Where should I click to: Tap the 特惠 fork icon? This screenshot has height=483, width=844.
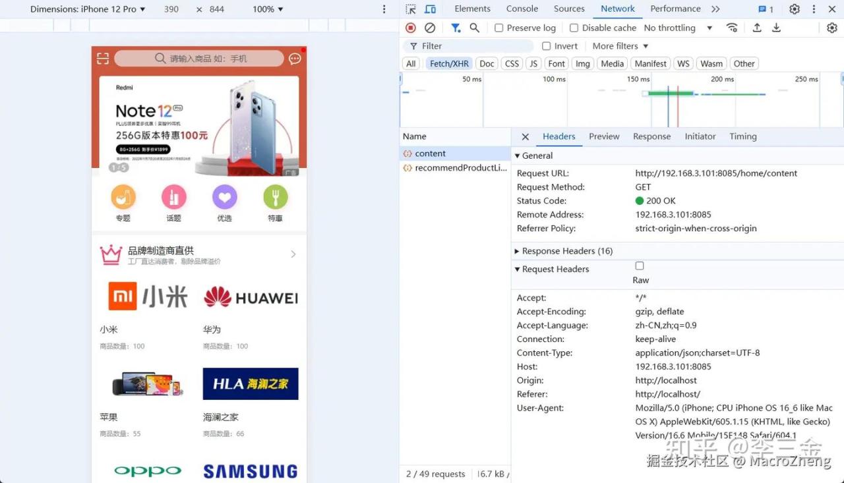pyautogui.click(x=276, y=197)
